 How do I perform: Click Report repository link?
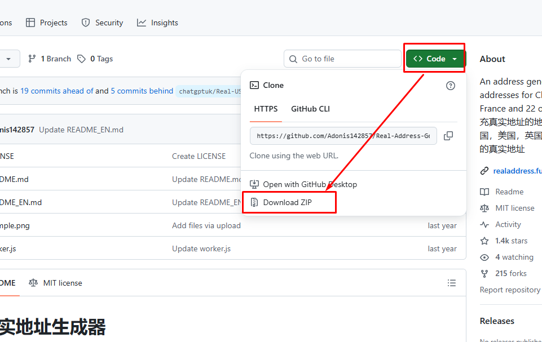[510, 290]
